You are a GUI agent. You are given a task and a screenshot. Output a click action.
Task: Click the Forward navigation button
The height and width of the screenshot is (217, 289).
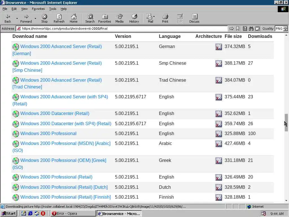click(x=26, y=18)
